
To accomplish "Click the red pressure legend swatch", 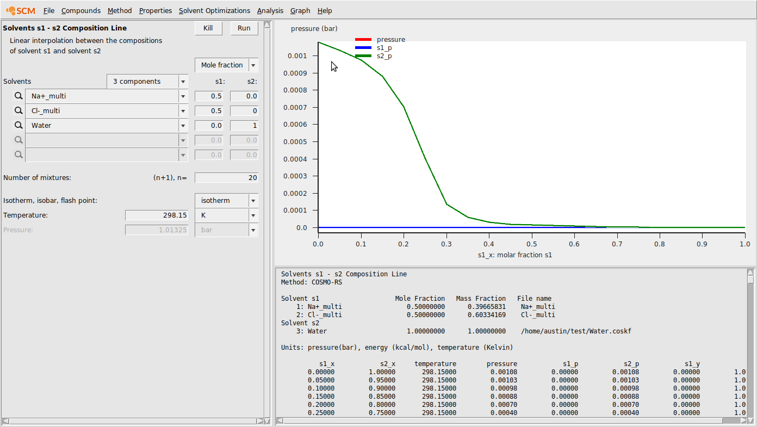I will (x=363, y=39).
